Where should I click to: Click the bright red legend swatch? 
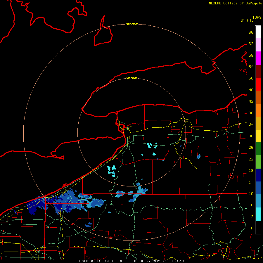[258, 84]
